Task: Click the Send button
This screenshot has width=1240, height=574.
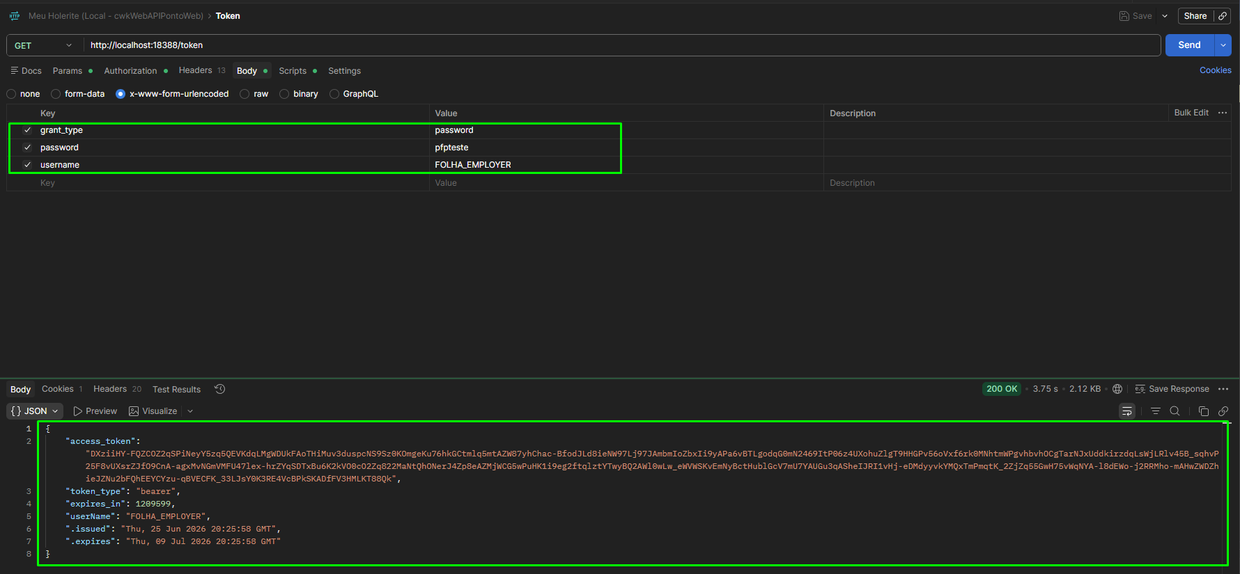Action: [x=1189, y=45]
